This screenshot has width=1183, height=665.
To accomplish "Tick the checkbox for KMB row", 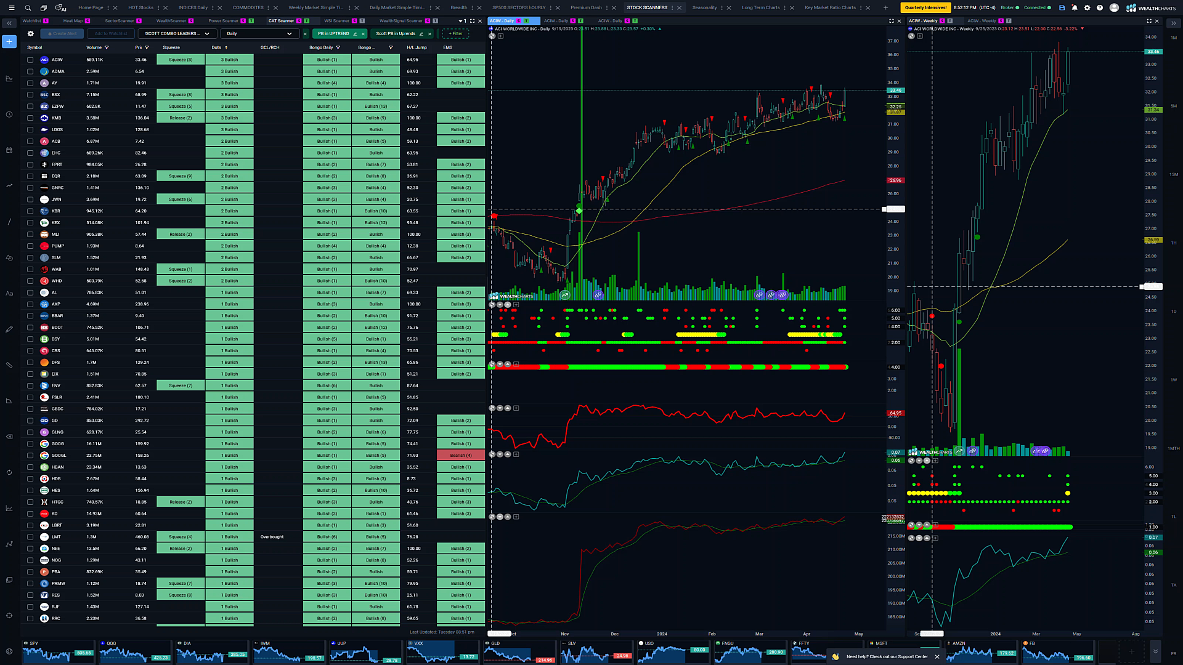I will pos(30,118).
